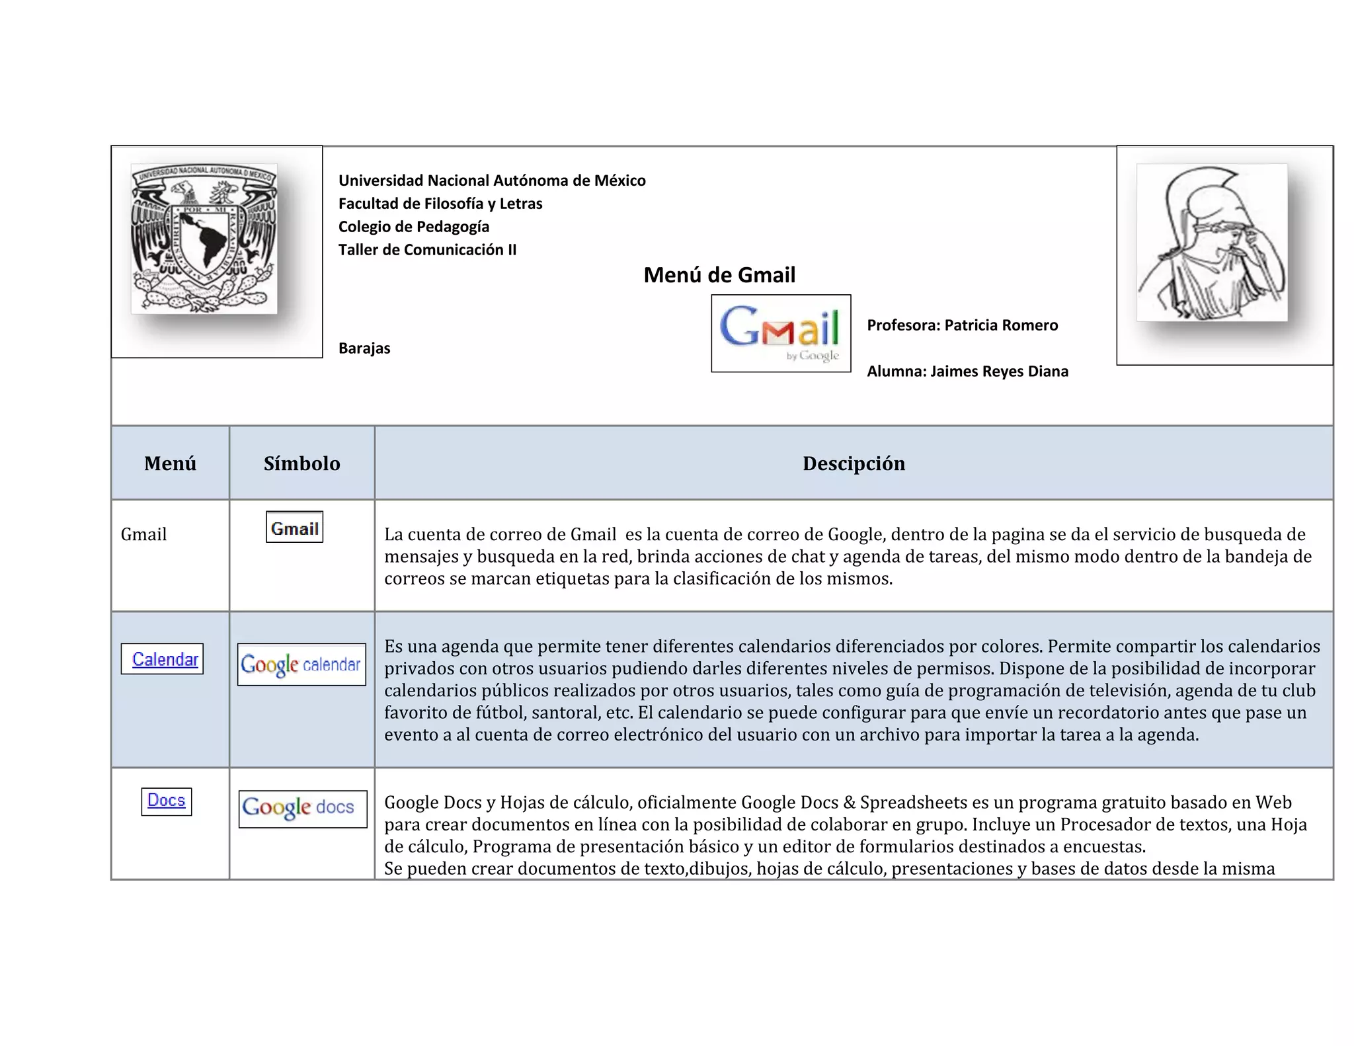Click the Taller de Comunicación II line
The image size is (1354, 1046).
[x=427, y=249]
